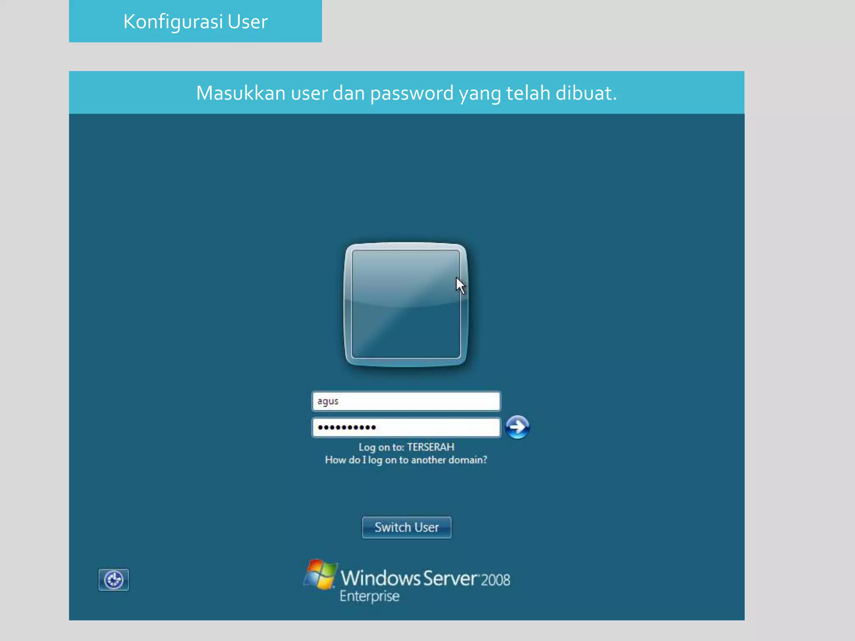The width and height of the screenshot is (855, 641).
Task: Focus the masked password field
Action: pyautogui.click(x=406, y=427)
